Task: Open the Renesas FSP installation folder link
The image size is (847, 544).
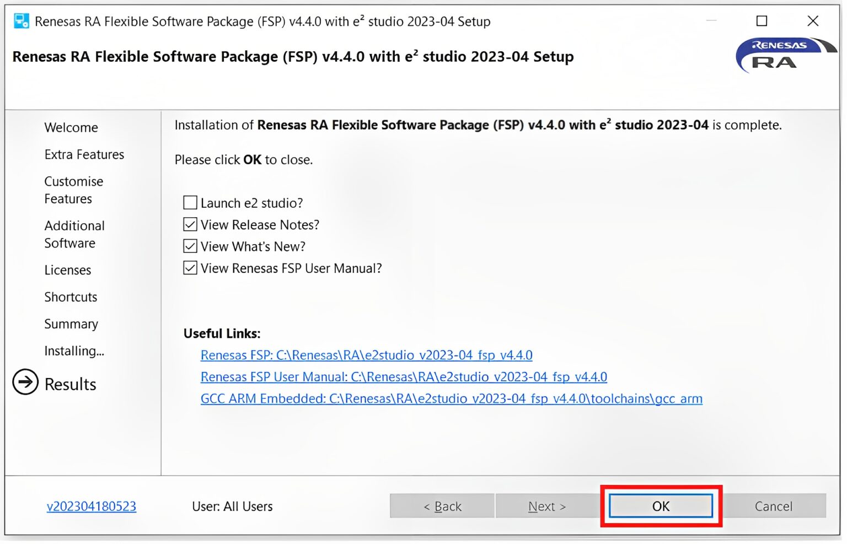Action: tap(366, 355)
